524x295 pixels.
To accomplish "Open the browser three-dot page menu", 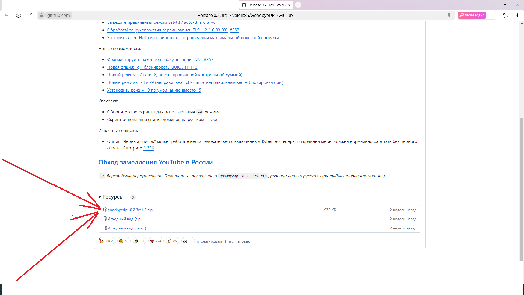I will click(492, 15).
